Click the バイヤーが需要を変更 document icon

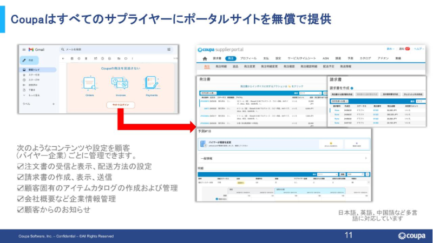click(204, 144)
